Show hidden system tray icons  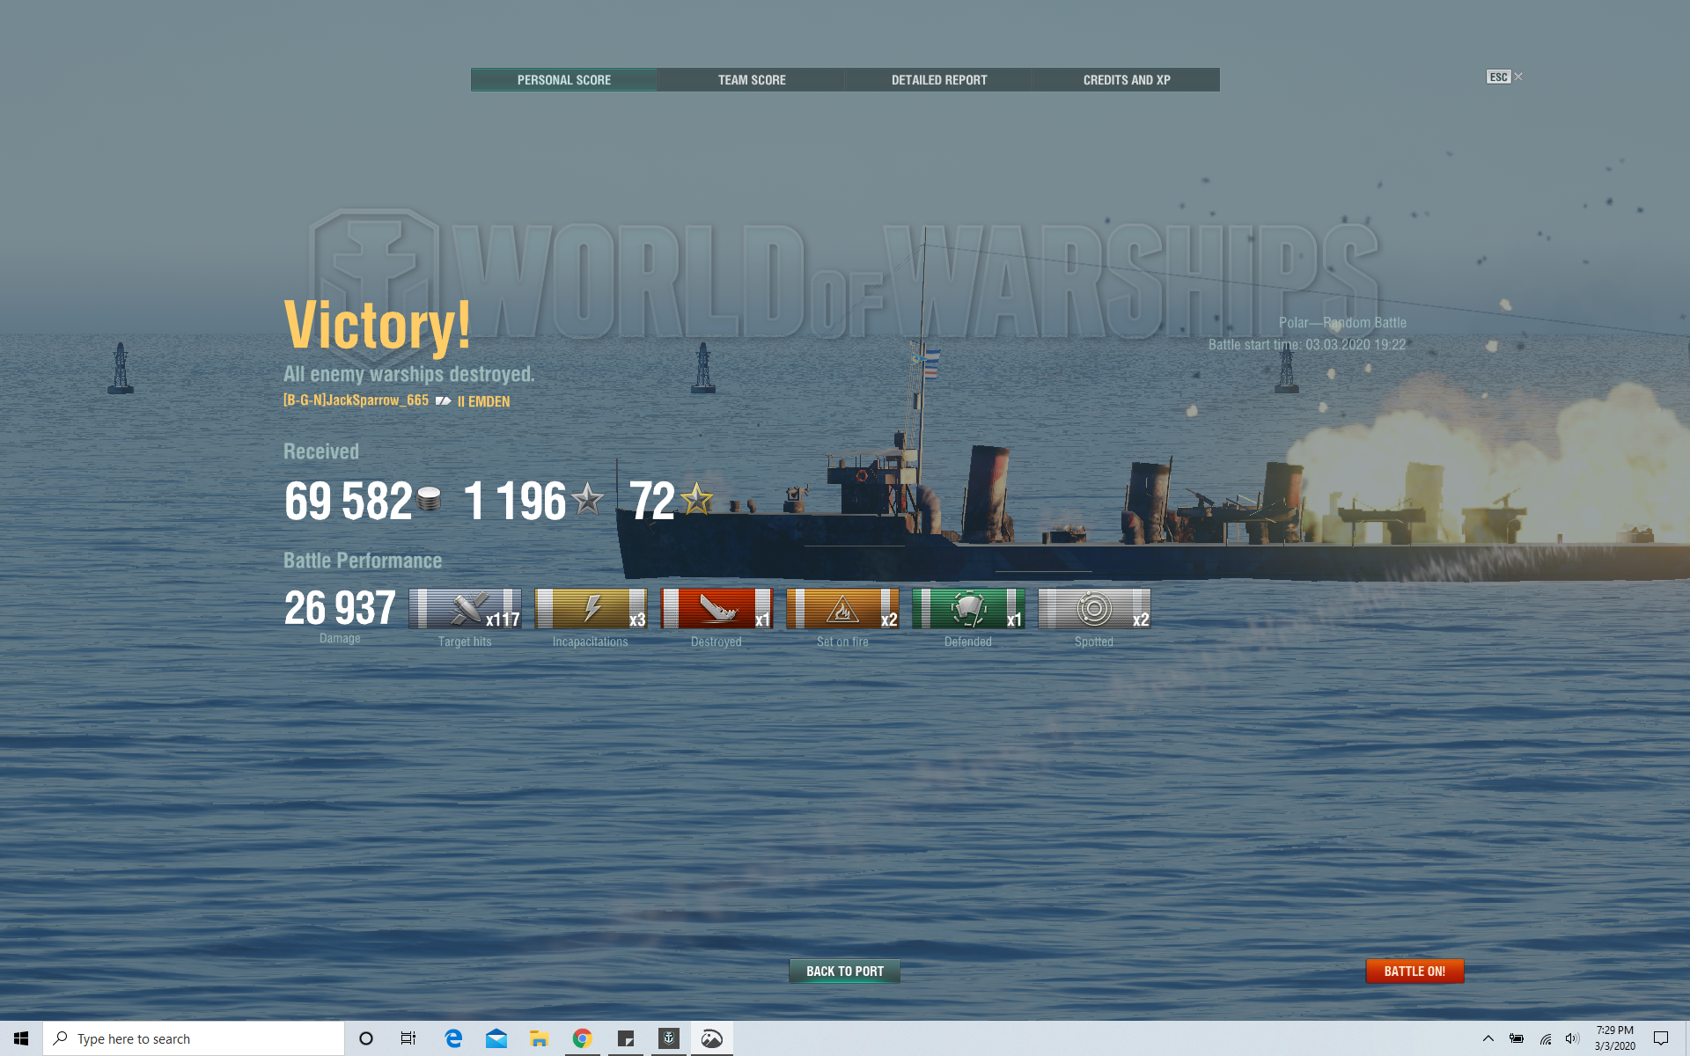pyautogui.click(x=1488, y=1038)
